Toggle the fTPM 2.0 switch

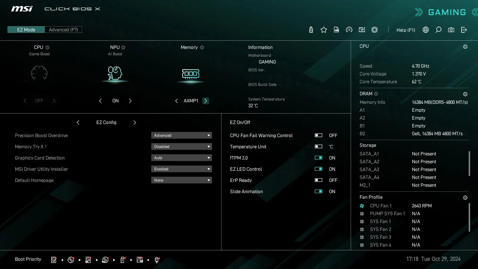tap(319, 158)
